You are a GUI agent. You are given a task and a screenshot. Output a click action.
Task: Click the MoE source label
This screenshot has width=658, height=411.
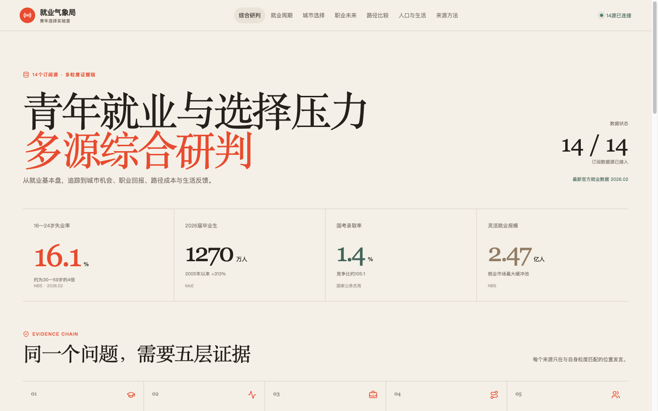(x=190, y=286)
